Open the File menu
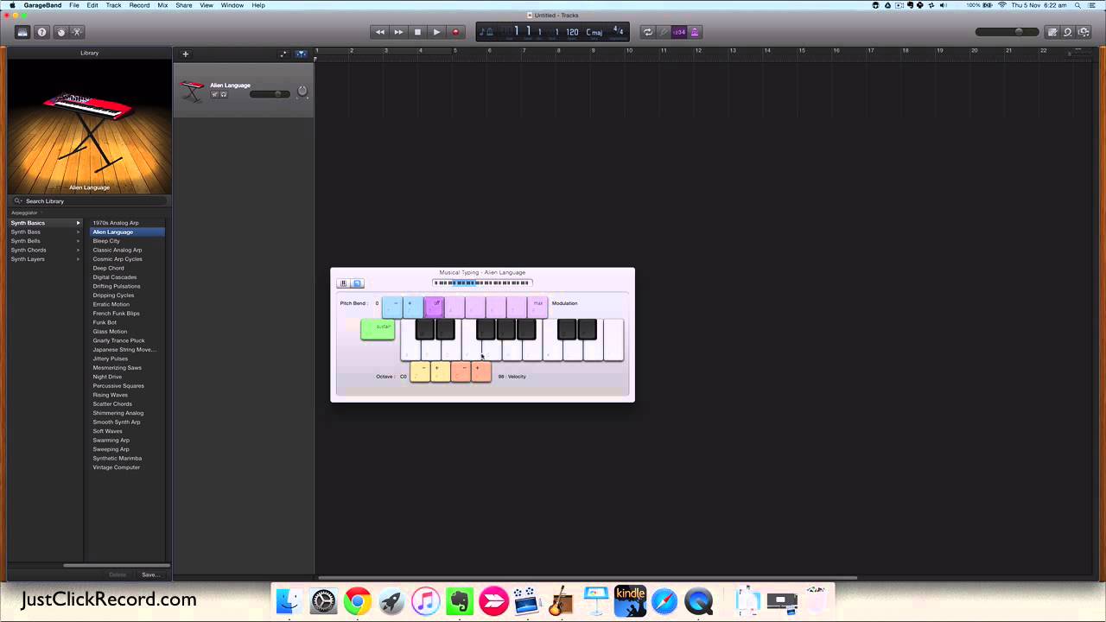This screenshot has width=1106, height=622. point(74,5)
